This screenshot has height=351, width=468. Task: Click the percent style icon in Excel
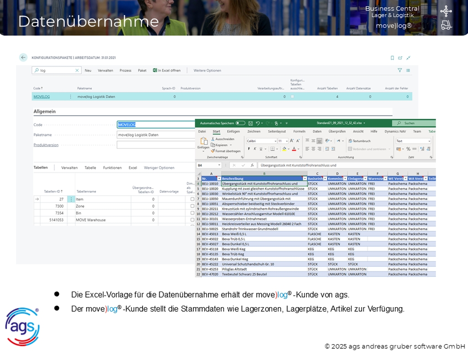pos(408,149)
